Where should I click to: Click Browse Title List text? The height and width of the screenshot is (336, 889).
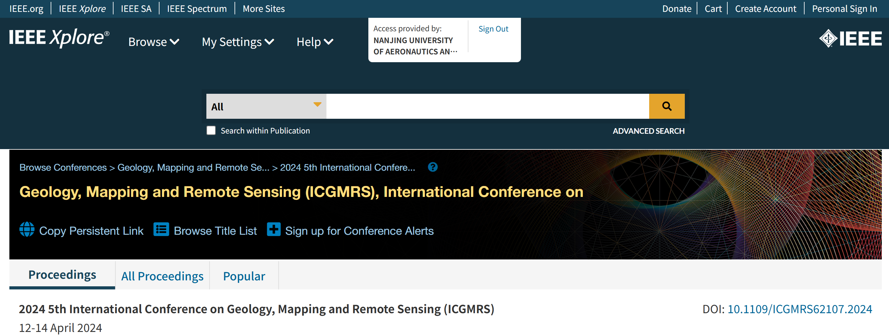(x=215, y=230)
